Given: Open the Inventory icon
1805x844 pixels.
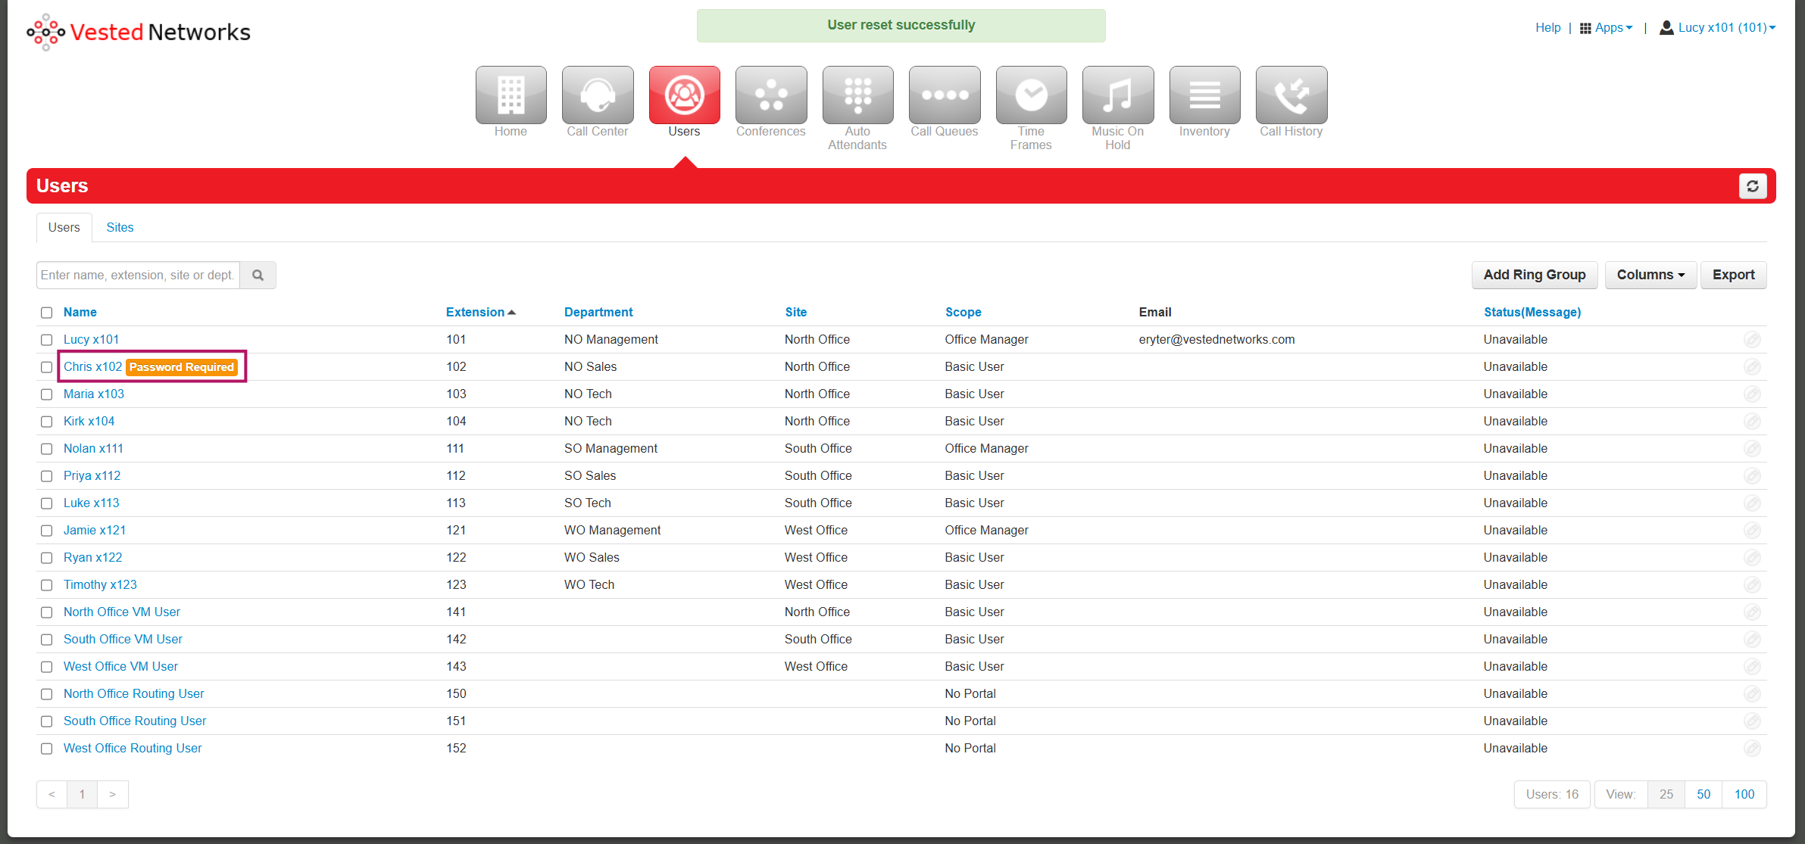Looking at the screenshot, I should (1204, 95).
